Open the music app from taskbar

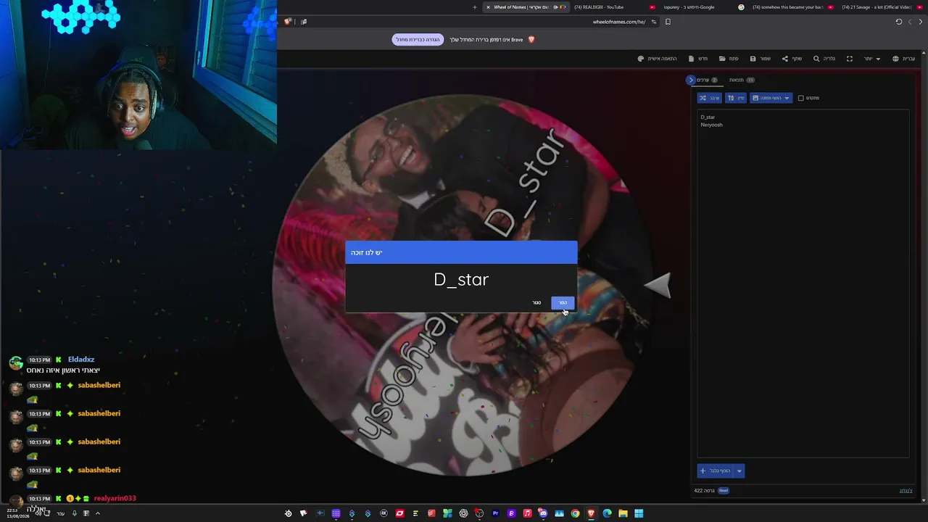coord(527,513)
